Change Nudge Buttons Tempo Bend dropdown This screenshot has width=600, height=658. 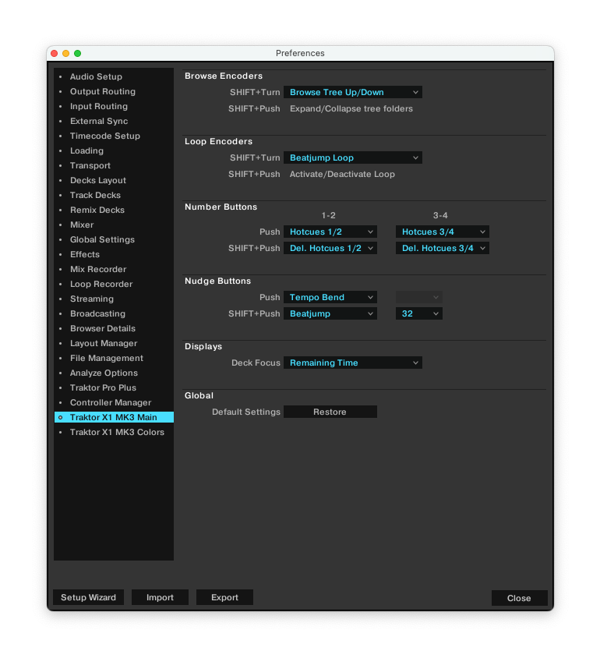point(330,297)
